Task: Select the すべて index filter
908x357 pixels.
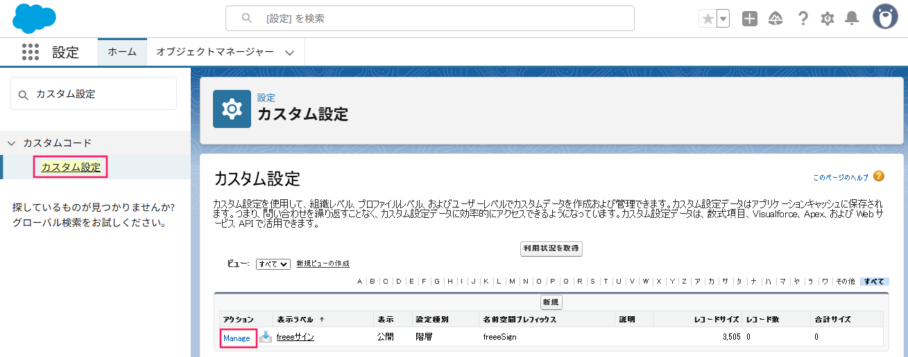Action: click(874, 282)
